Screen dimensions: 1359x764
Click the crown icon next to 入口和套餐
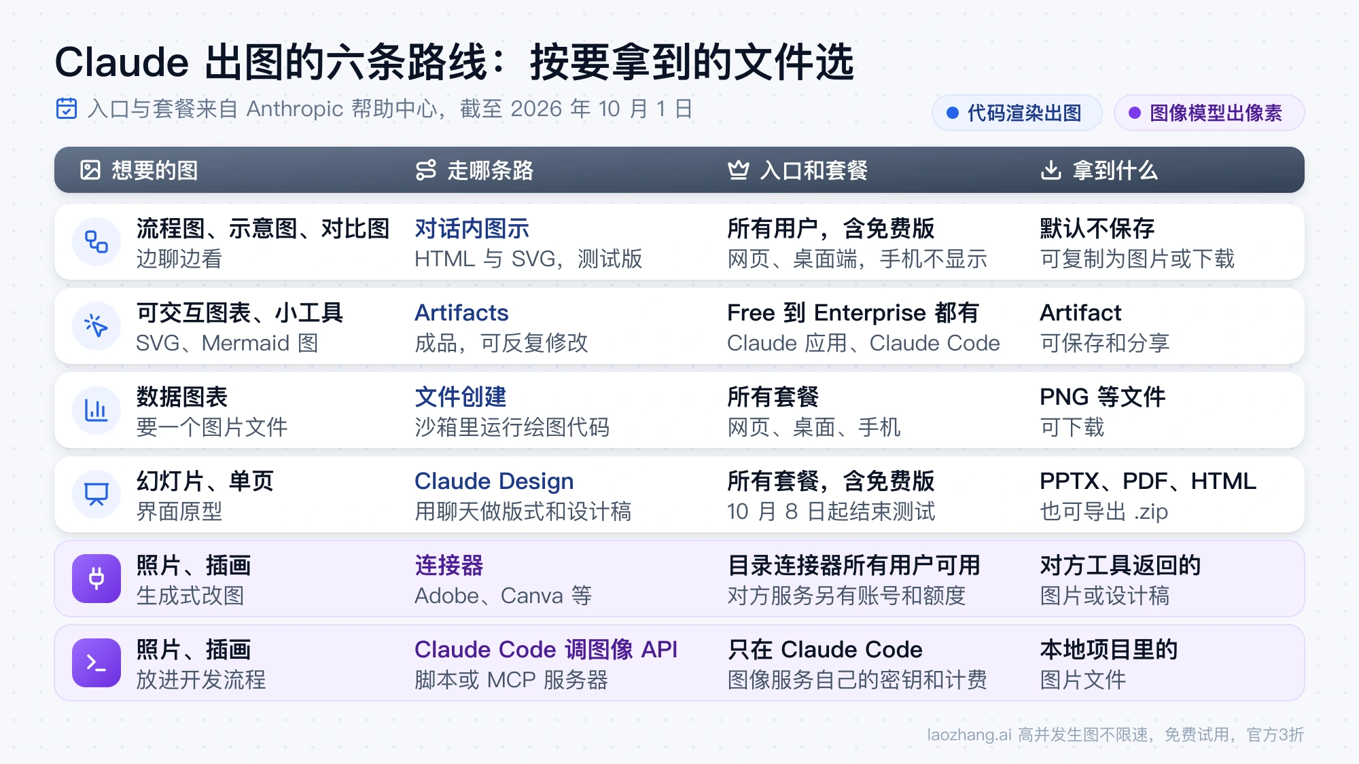point(739,170)
